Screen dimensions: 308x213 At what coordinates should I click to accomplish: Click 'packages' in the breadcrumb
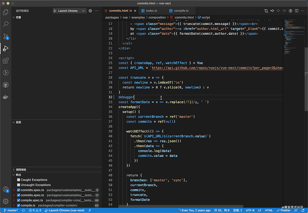click(112, 17)
